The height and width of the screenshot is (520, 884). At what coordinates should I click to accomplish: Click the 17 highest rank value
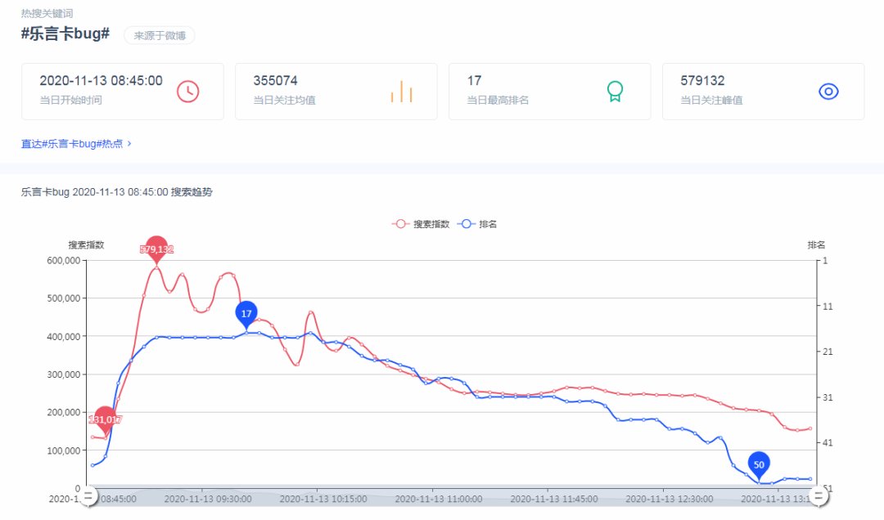[x=474, y=81]
